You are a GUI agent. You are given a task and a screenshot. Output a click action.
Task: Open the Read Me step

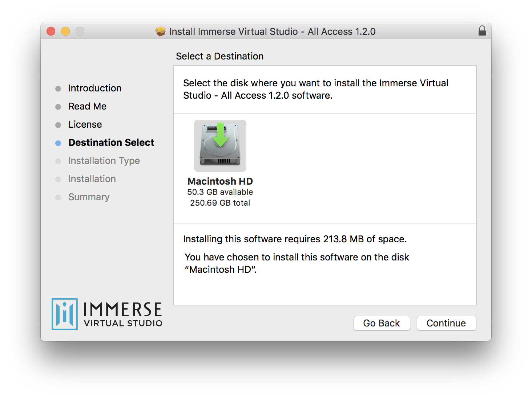click(88, 106)
